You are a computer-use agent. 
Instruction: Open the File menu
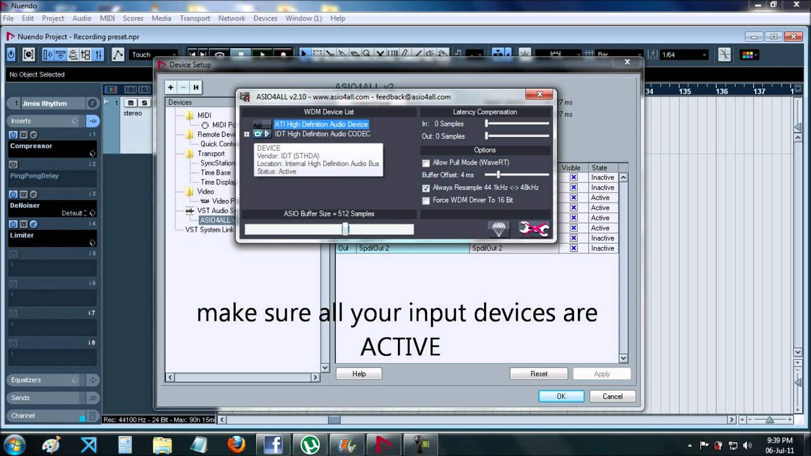(x=8, y=18)
